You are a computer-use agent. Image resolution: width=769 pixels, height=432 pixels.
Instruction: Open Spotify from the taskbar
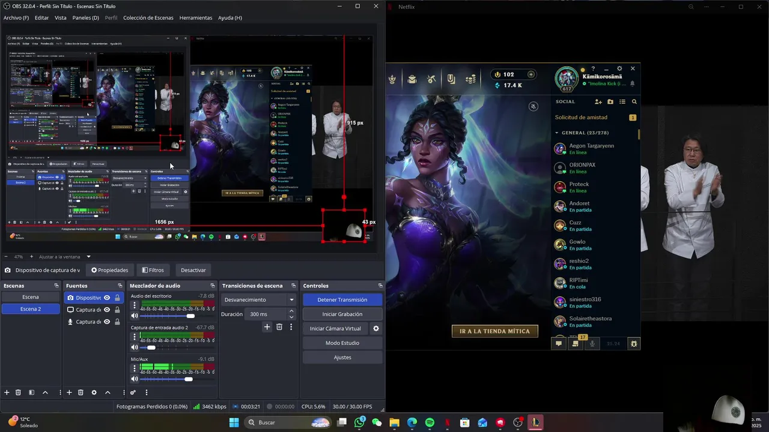coord(430,422)
